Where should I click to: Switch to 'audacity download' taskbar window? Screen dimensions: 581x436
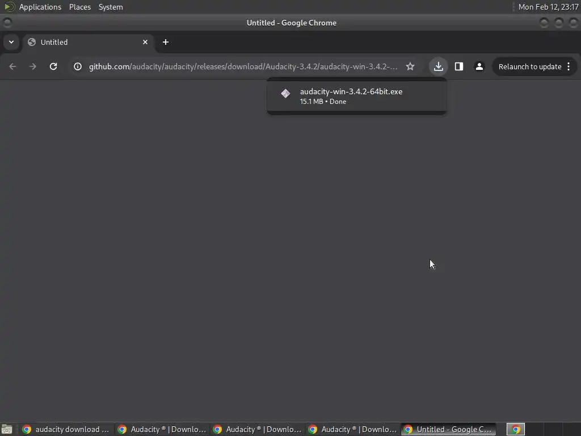tap(66, 429)
